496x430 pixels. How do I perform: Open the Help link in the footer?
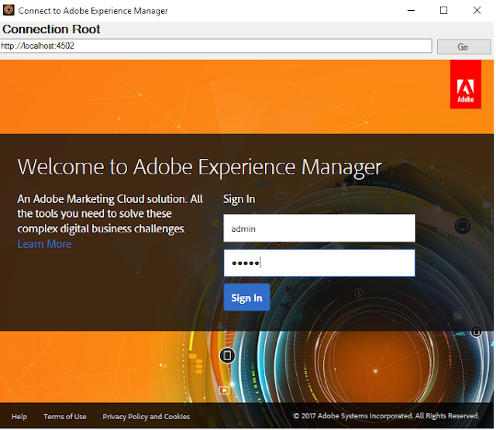pyautogui.click(x=19, y=416)
